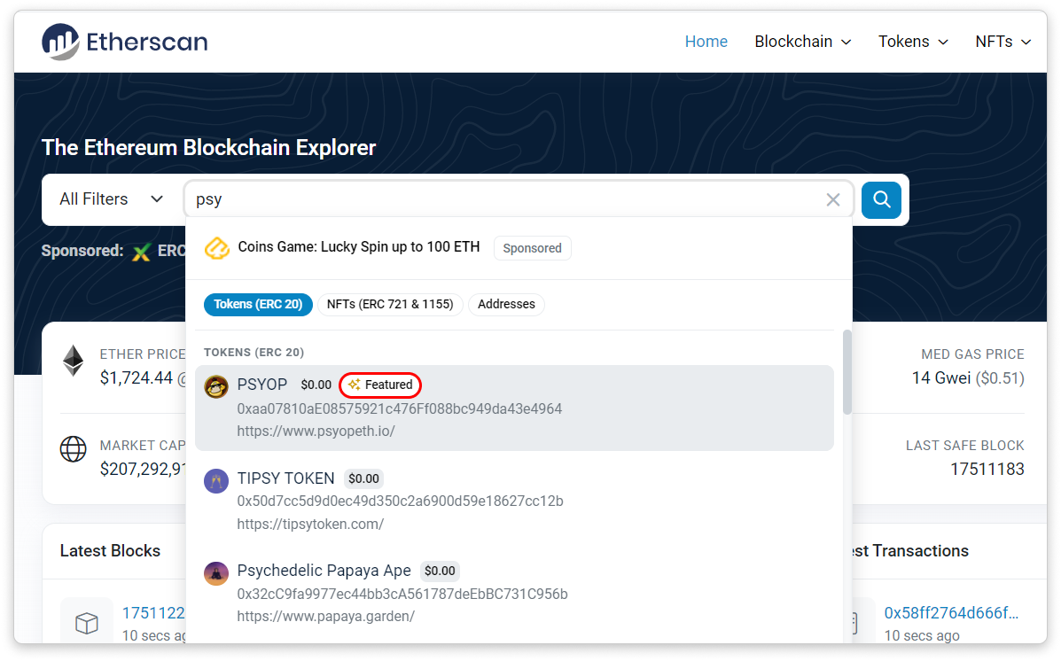This screenshot has height=661, width=1061.
Task: Click the Coins Game sponsor logo icon
Action: coord(217,248)
